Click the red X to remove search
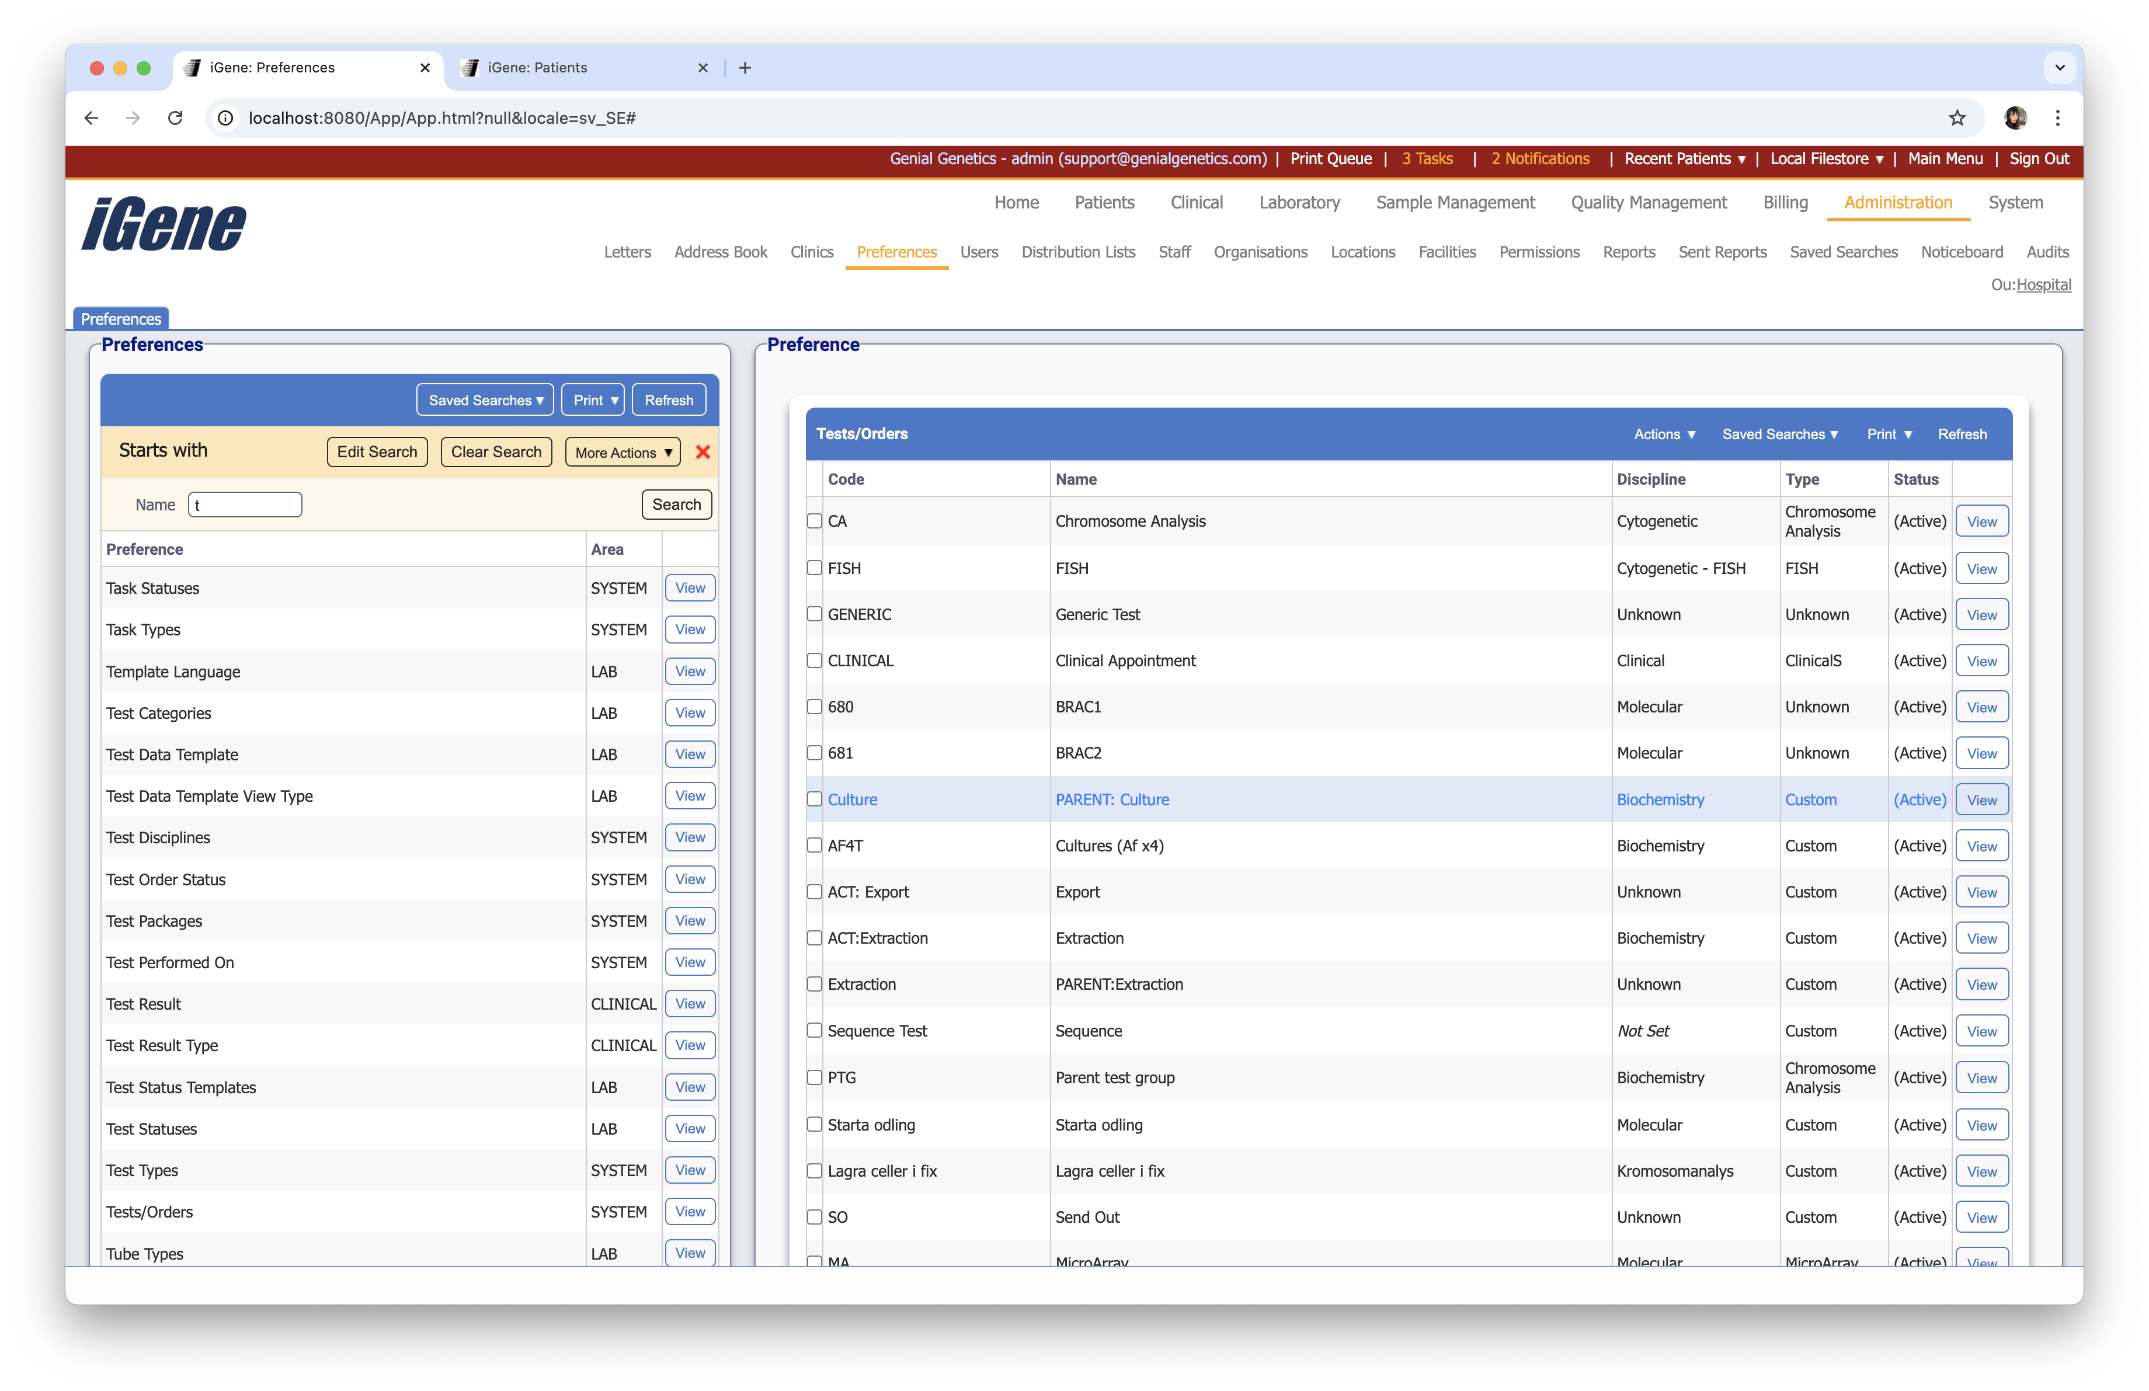 coord(703,452)
